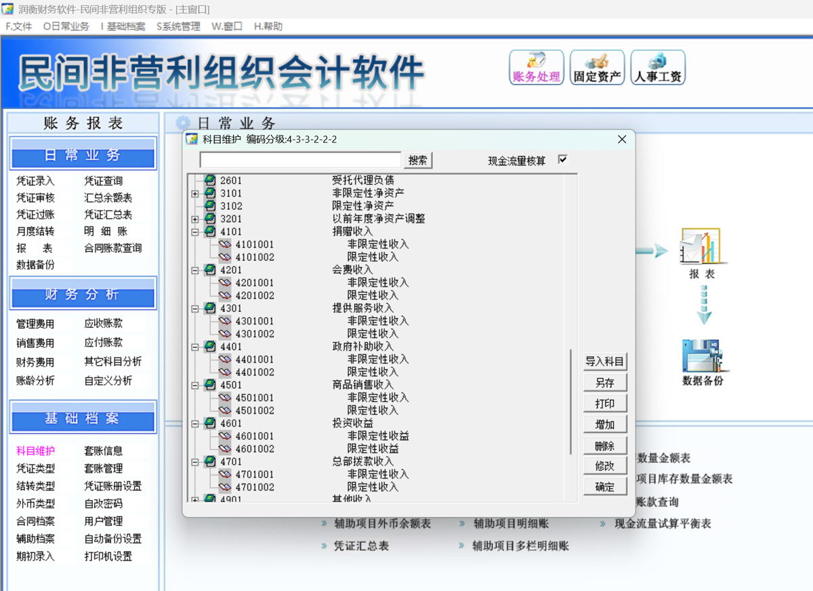Open the S系统管理 menu
This screenshot has height=591, width=813.
[x=178, y=26]
